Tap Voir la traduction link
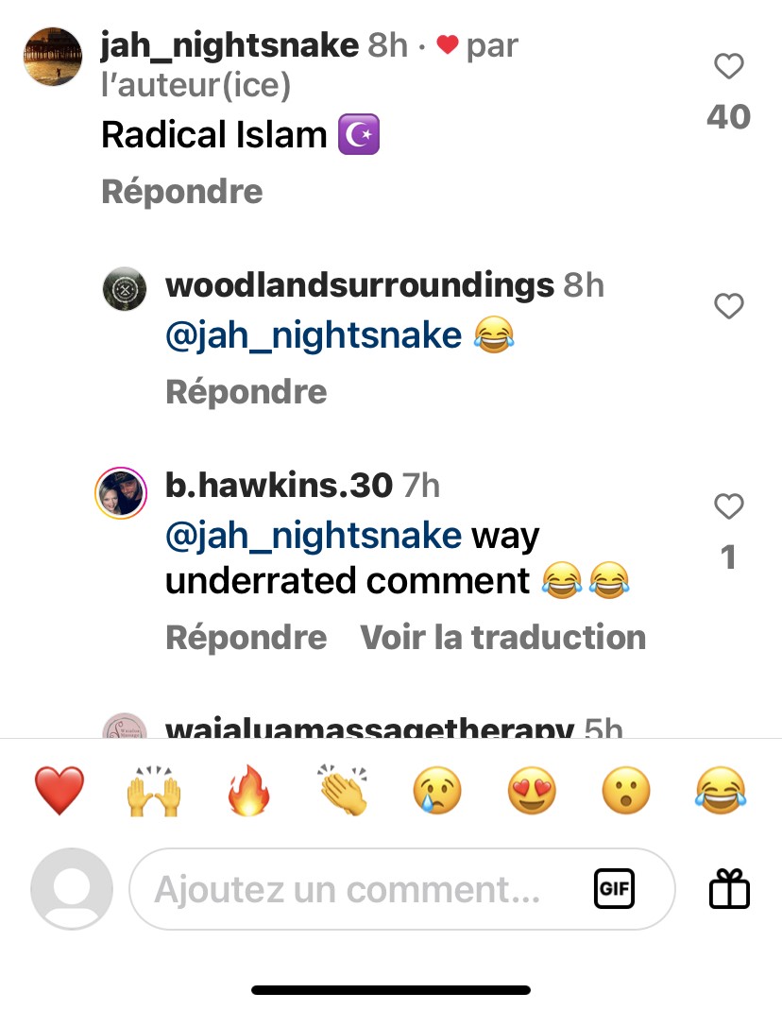Image resolution: width=782 pixels, height=1010 pixels. click(502, 637)
